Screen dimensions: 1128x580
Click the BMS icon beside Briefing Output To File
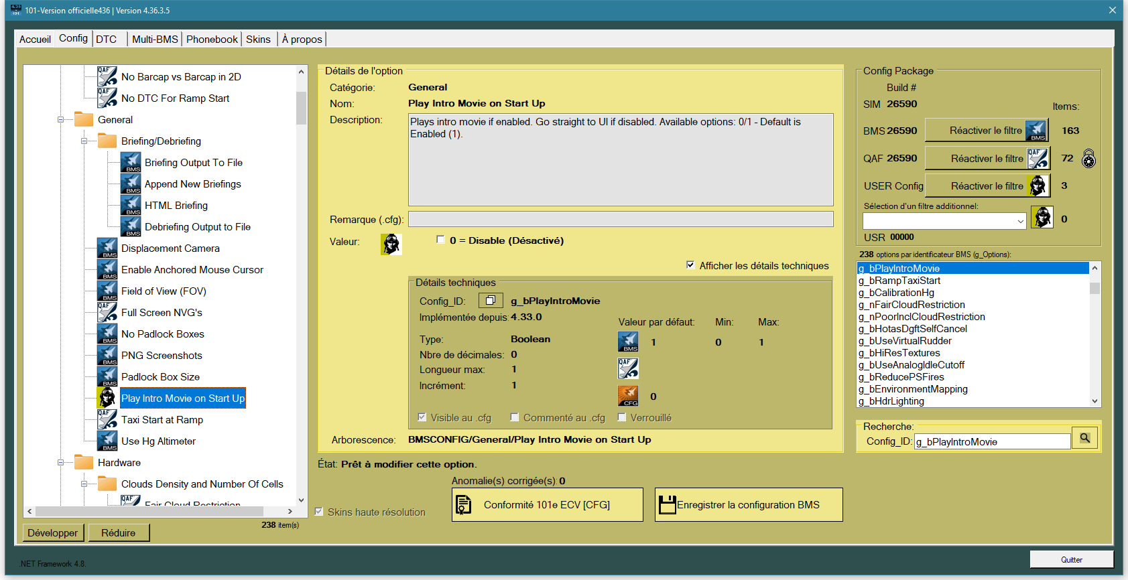pos(131,162)
